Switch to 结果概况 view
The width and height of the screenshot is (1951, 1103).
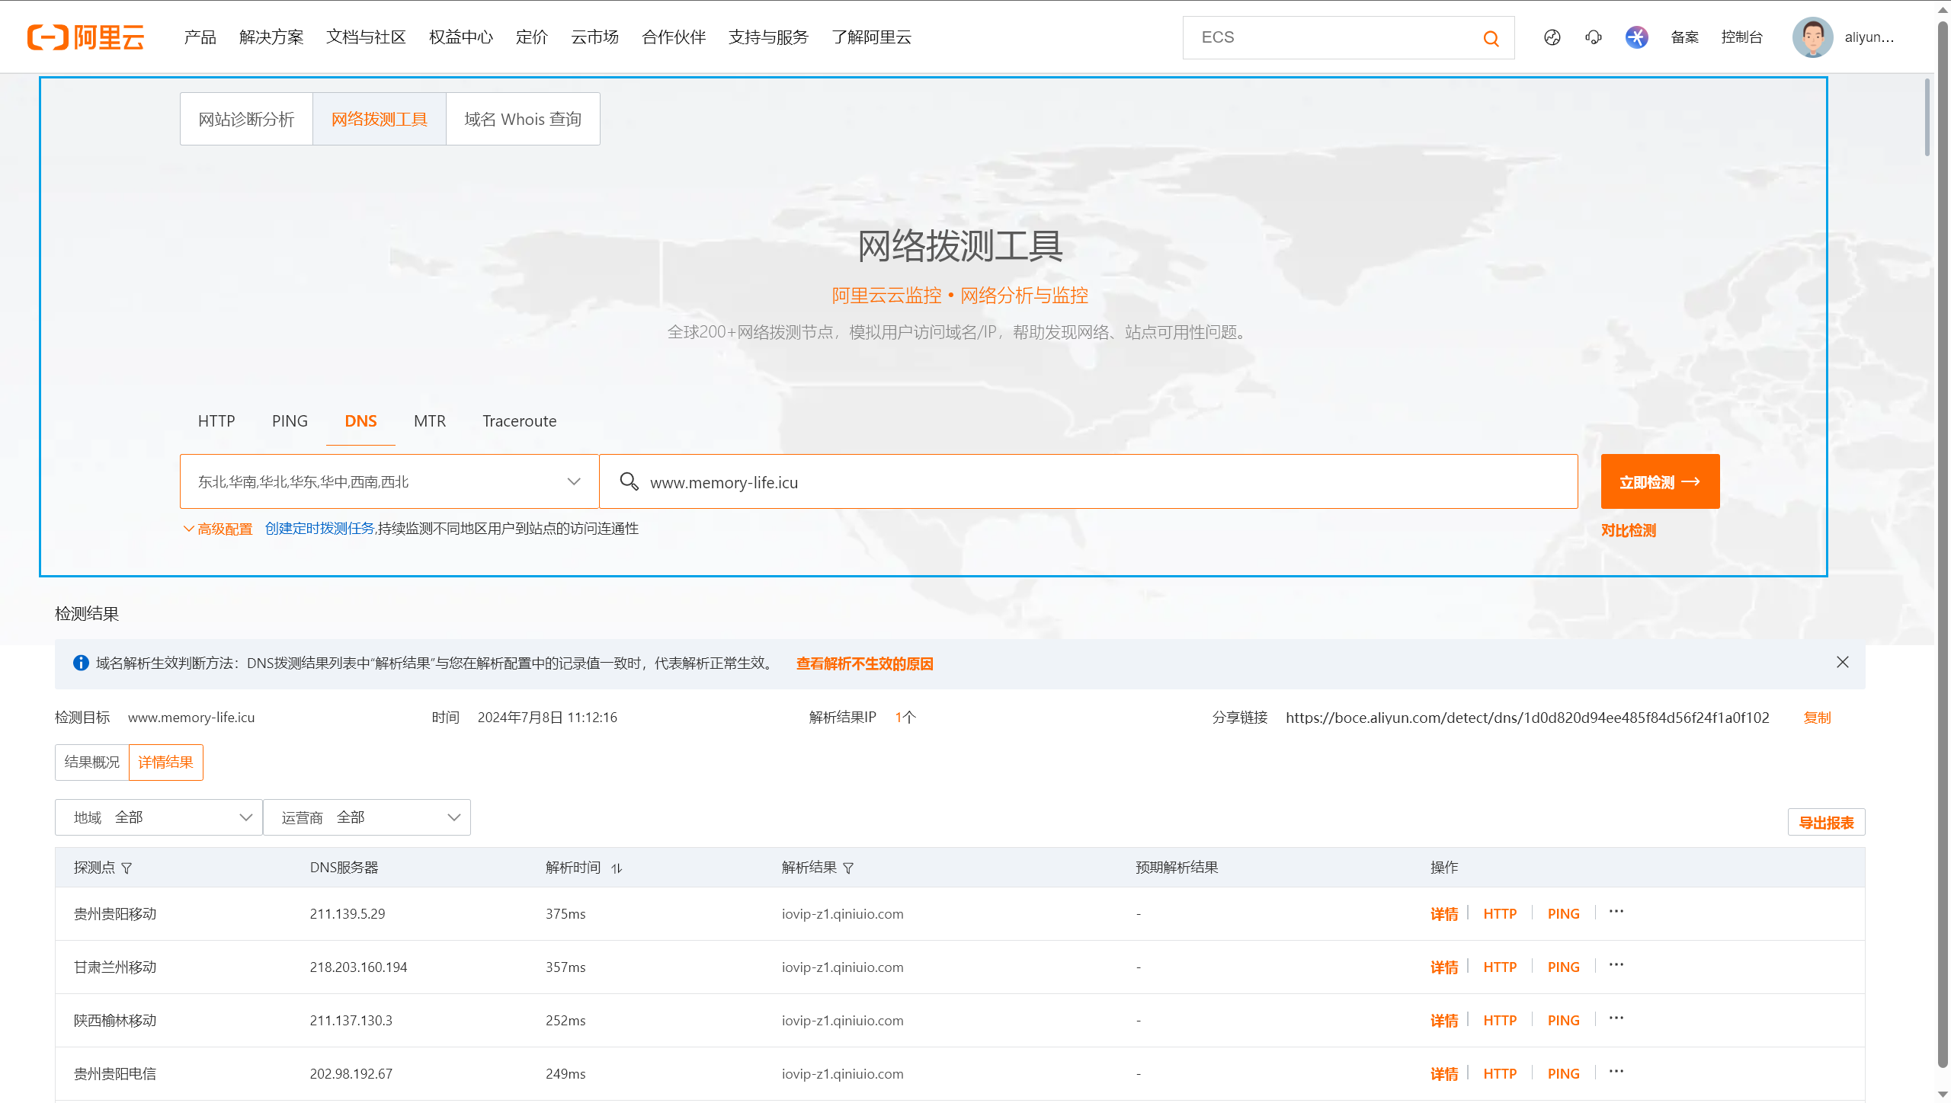92,763
